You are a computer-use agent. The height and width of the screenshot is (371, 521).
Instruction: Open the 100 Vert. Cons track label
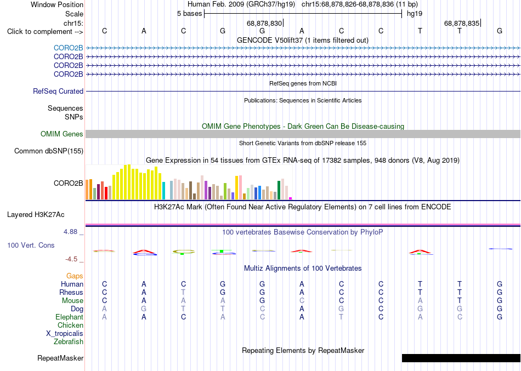coord(31,245)
